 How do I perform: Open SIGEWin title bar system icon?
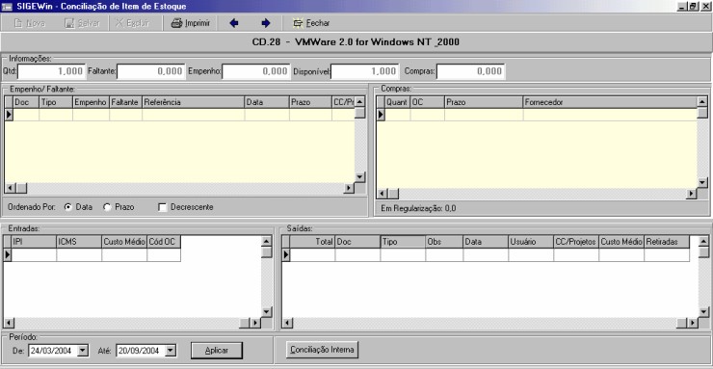7,7
